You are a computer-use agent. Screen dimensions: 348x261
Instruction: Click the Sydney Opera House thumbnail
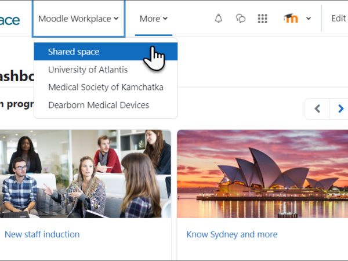coord(263,174)
